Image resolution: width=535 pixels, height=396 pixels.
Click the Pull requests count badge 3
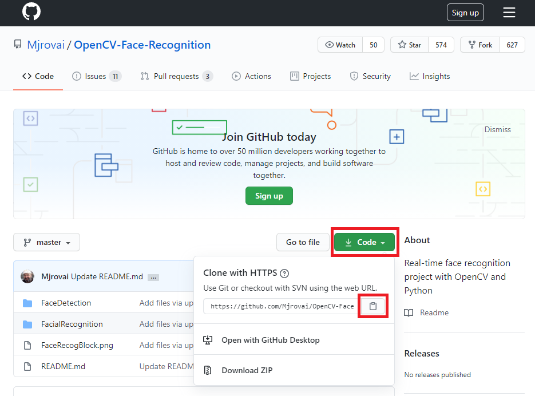pyautogui.click(x=208, y=77)
